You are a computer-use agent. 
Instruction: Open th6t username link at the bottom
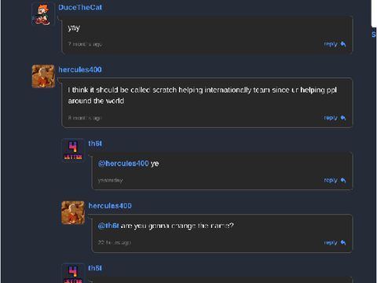click(x=95, y=268)
